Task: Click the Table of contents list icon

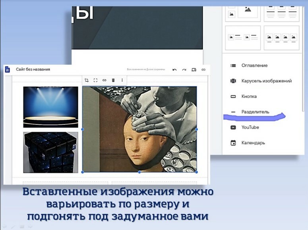Action: pyautogui.click(x=233, y=66)
